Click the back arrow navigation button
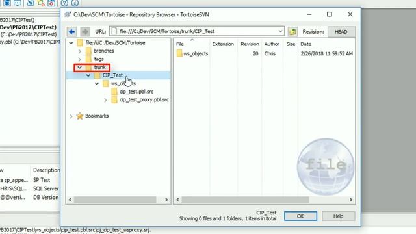 [x=71, y=32]
